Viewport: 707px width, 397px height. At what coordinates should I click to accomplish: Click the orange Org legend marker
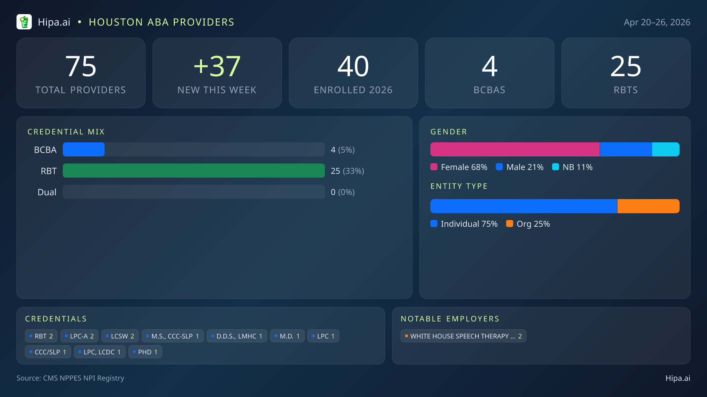tap(510, 224)
